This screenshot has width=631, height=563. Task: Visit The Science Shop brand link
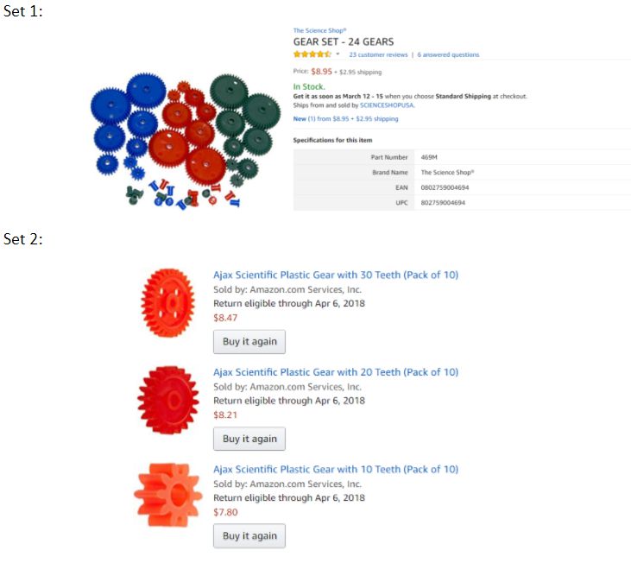tap(320, 30)
